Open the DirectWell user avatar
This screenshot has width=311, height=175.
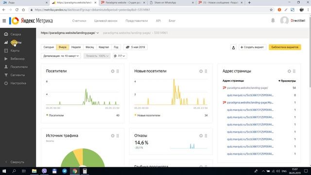284,20
